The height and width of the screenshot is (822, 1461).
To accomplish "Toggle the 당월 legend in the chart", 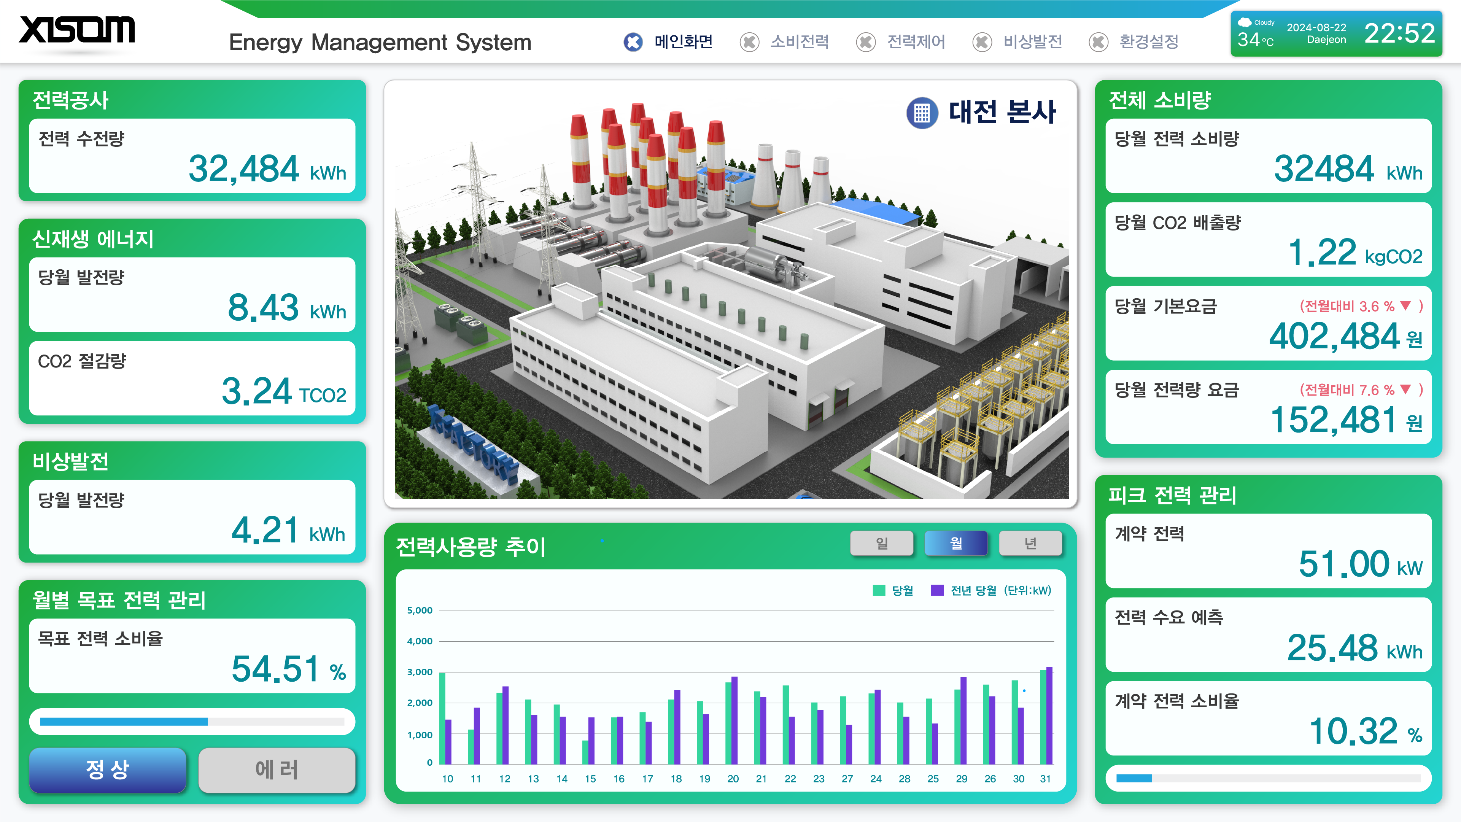I will pyautogui.click(x=891, y=591).
